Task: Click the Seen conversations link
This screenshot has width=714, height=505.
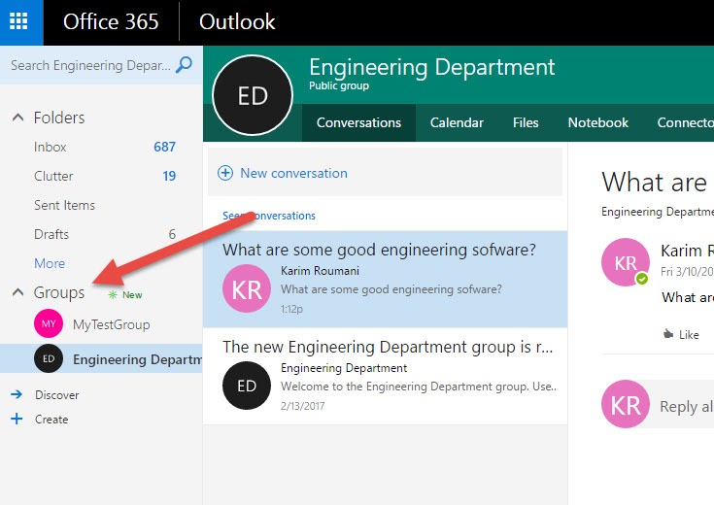Action: tap(269, 216)
